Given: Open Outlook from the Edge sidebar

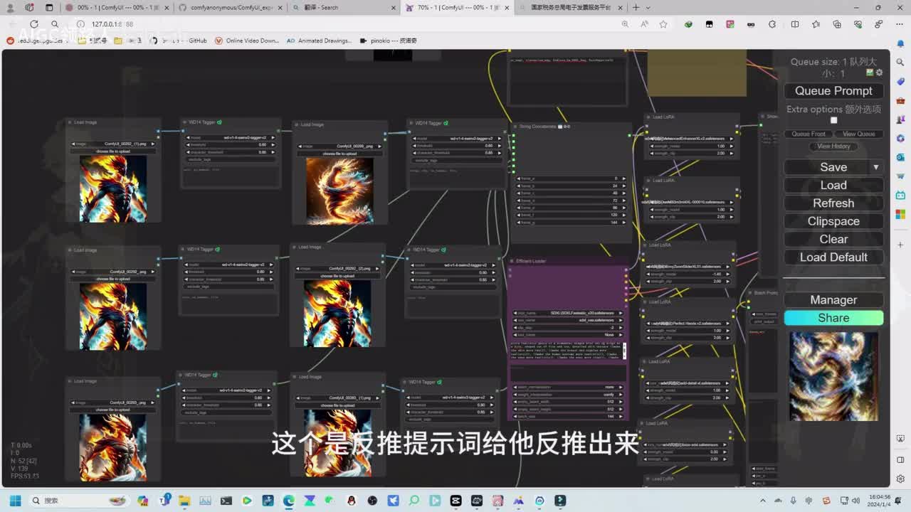Looking at the screenshot, I should click(x=900, y=158).
